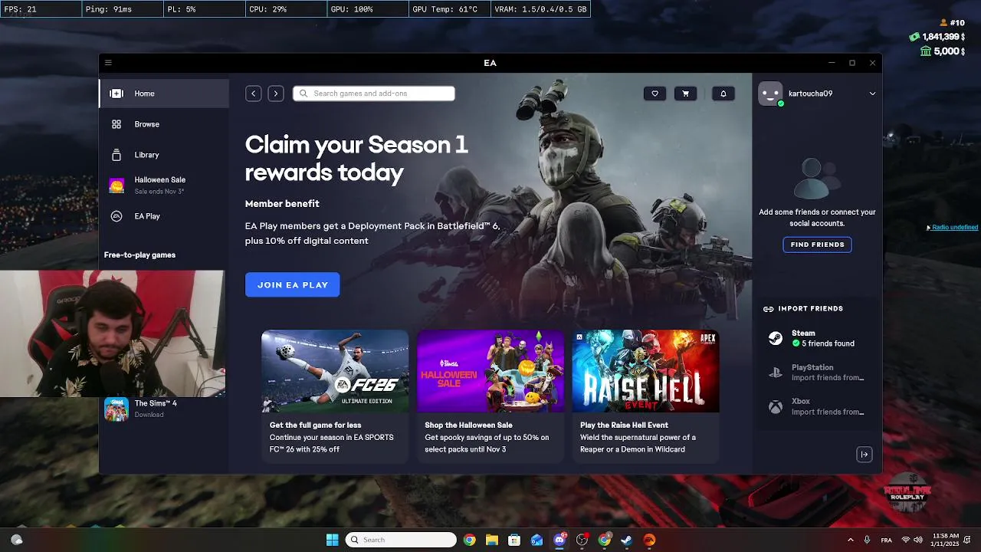This screenshot has width=981, height=552.
Task: Open the notifications bell
Action: (723, 94)
